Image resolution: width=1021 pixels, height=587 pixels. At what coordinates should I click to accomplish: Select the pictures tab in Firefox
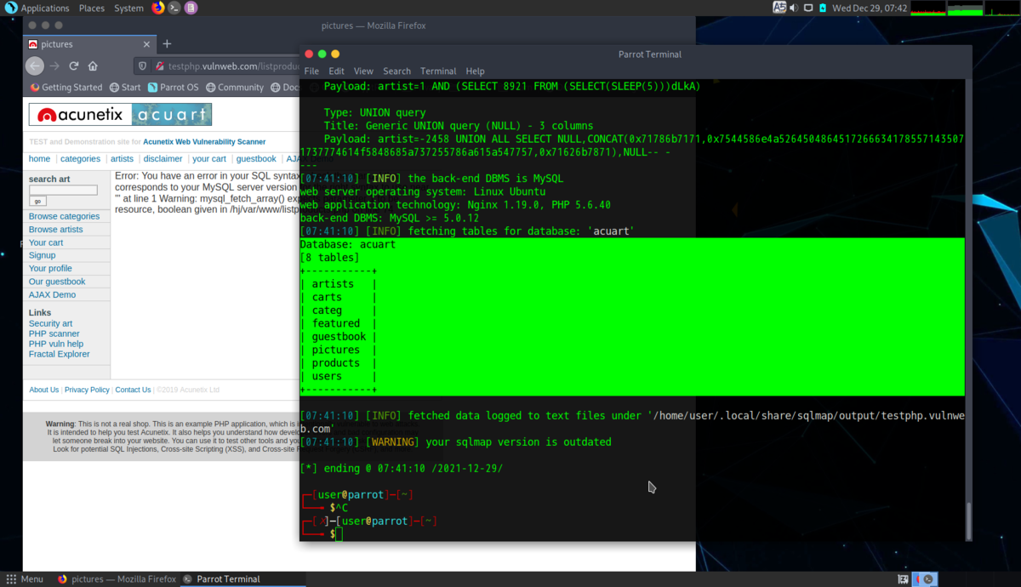[89, 44]
